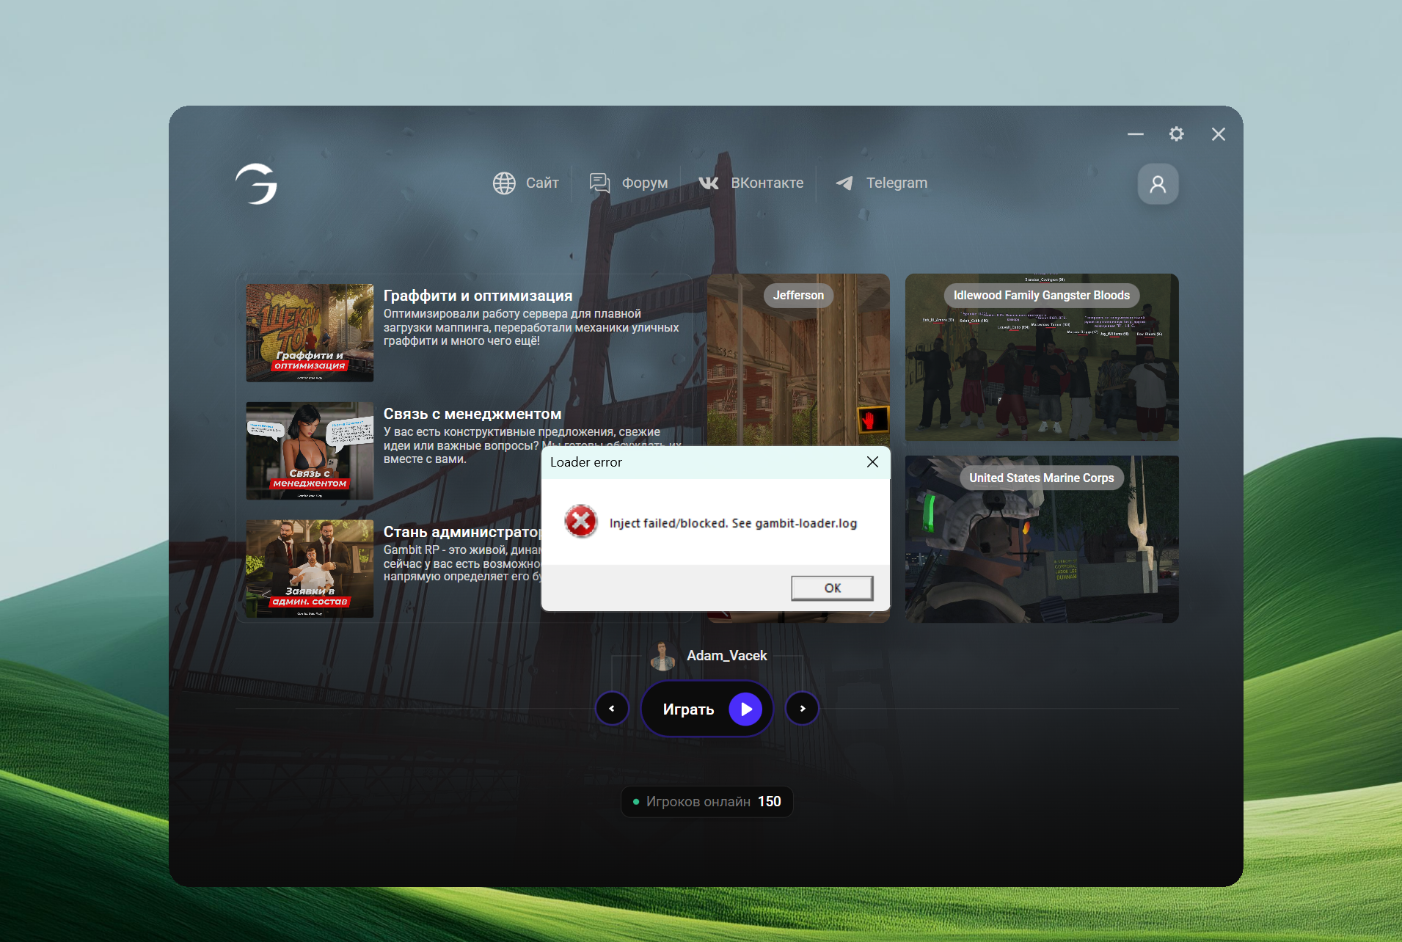Image resolution: width=1402 pixels, height=942 pixels.
Task: Open the Заявки в админ. состав thumbnail
Action: click(310, 569)
